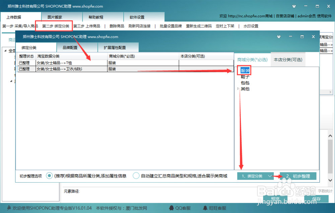Open the 1、绑定分类 dropdown arrow
The image size is (335, 213).
[270, 176]
